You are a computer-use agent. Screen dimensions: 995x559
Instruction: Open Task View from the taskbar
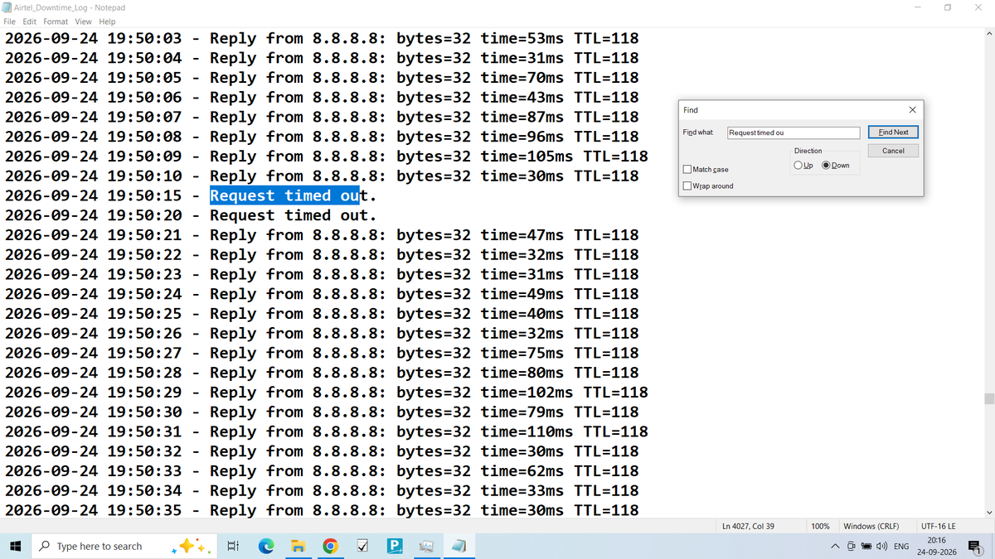coord(233,547)
